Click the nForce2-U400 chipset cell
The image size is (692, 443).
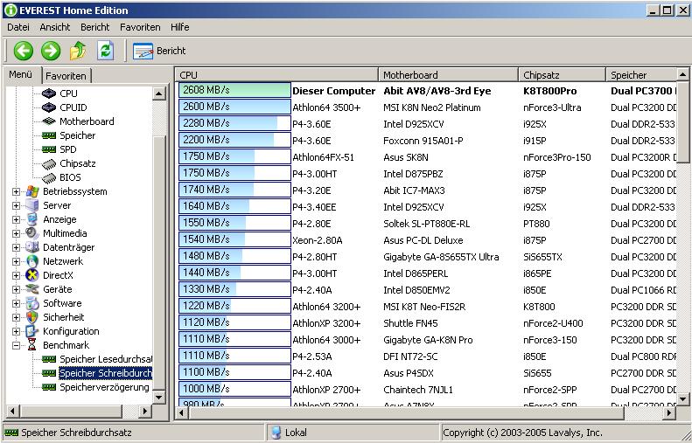pyautogui.click(x=553, y=323)
